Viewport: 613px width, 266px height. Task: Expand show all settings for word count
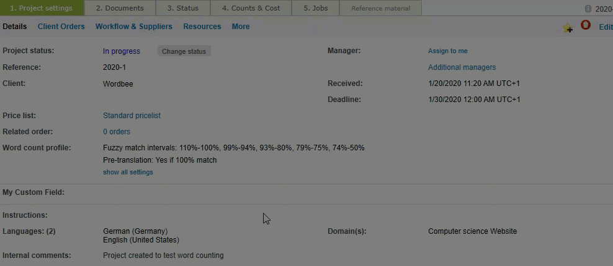(x=128, y=172)
